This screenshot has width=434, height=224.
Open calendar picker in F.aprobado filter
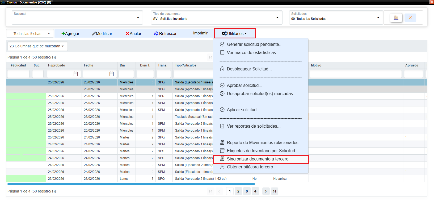click(x=76, y=74)
